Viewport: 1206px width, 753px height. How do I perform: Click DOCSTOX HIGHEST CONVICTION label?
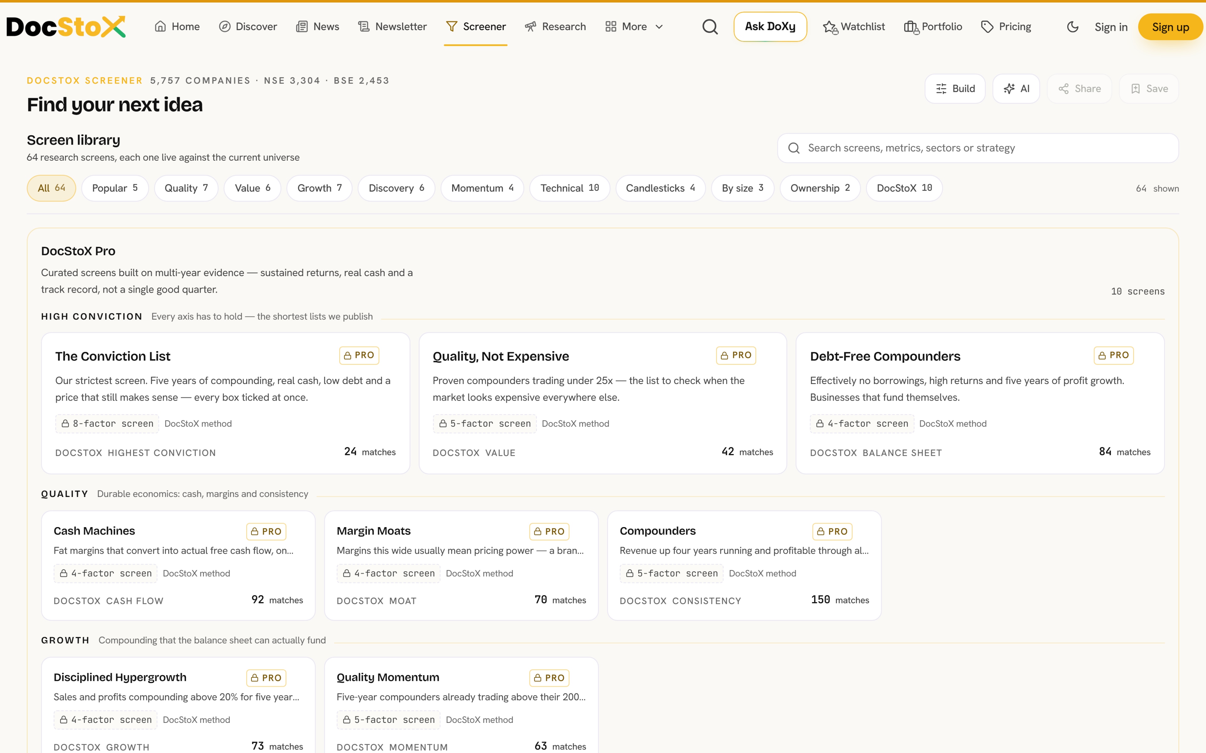point(136,453)
